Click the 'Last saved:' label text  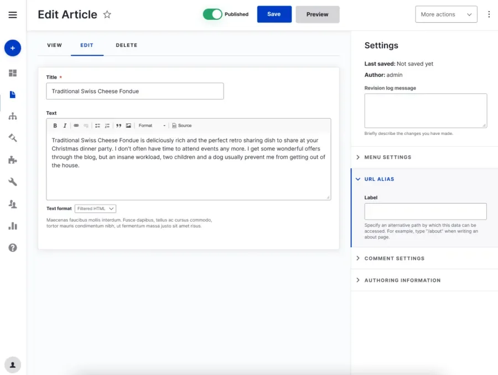point(380,64)
